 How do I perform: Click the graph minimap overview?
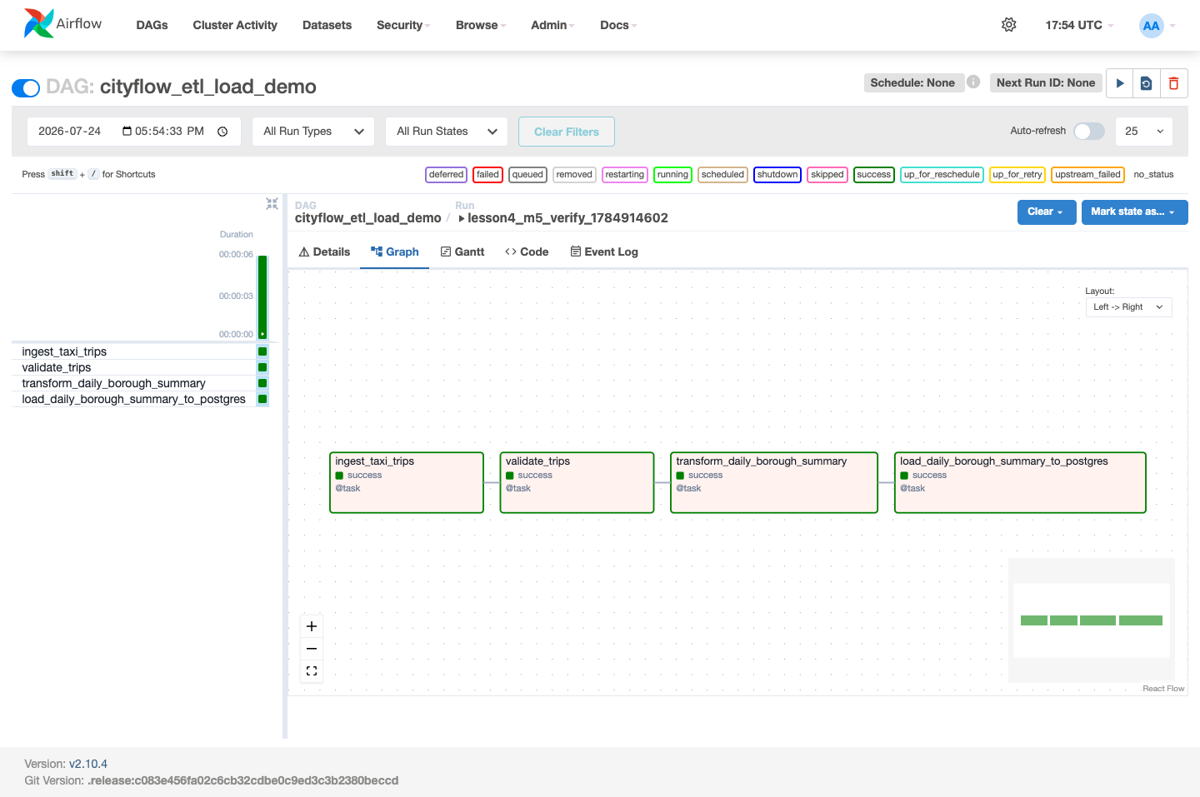(1092, 620)
